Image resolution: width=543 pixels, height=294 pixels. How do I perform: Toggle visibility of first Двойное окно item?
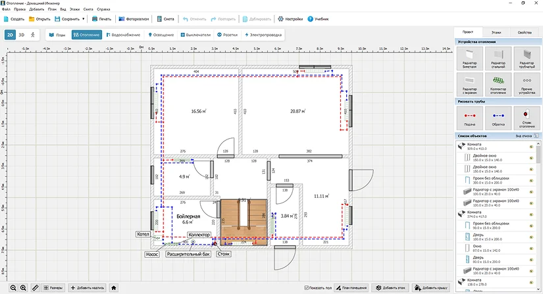[x=530, y=157]
